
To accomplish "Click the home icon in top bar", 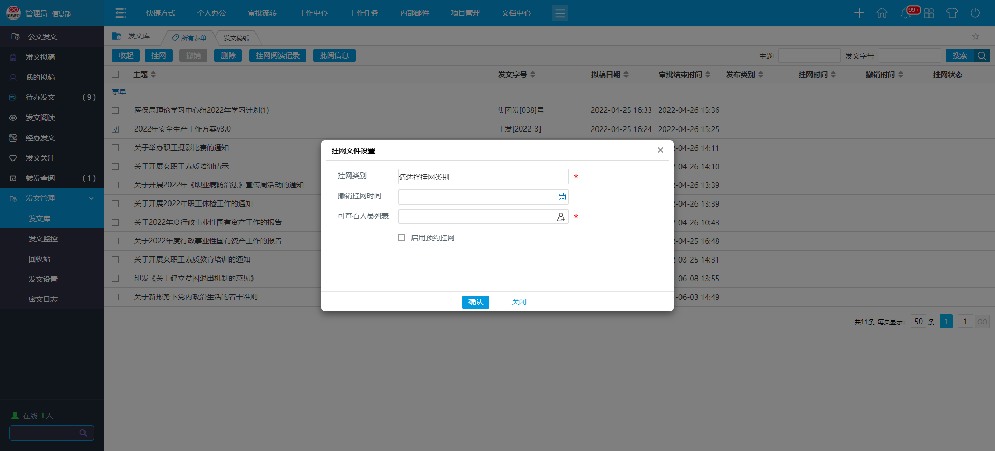I will 882,13.
